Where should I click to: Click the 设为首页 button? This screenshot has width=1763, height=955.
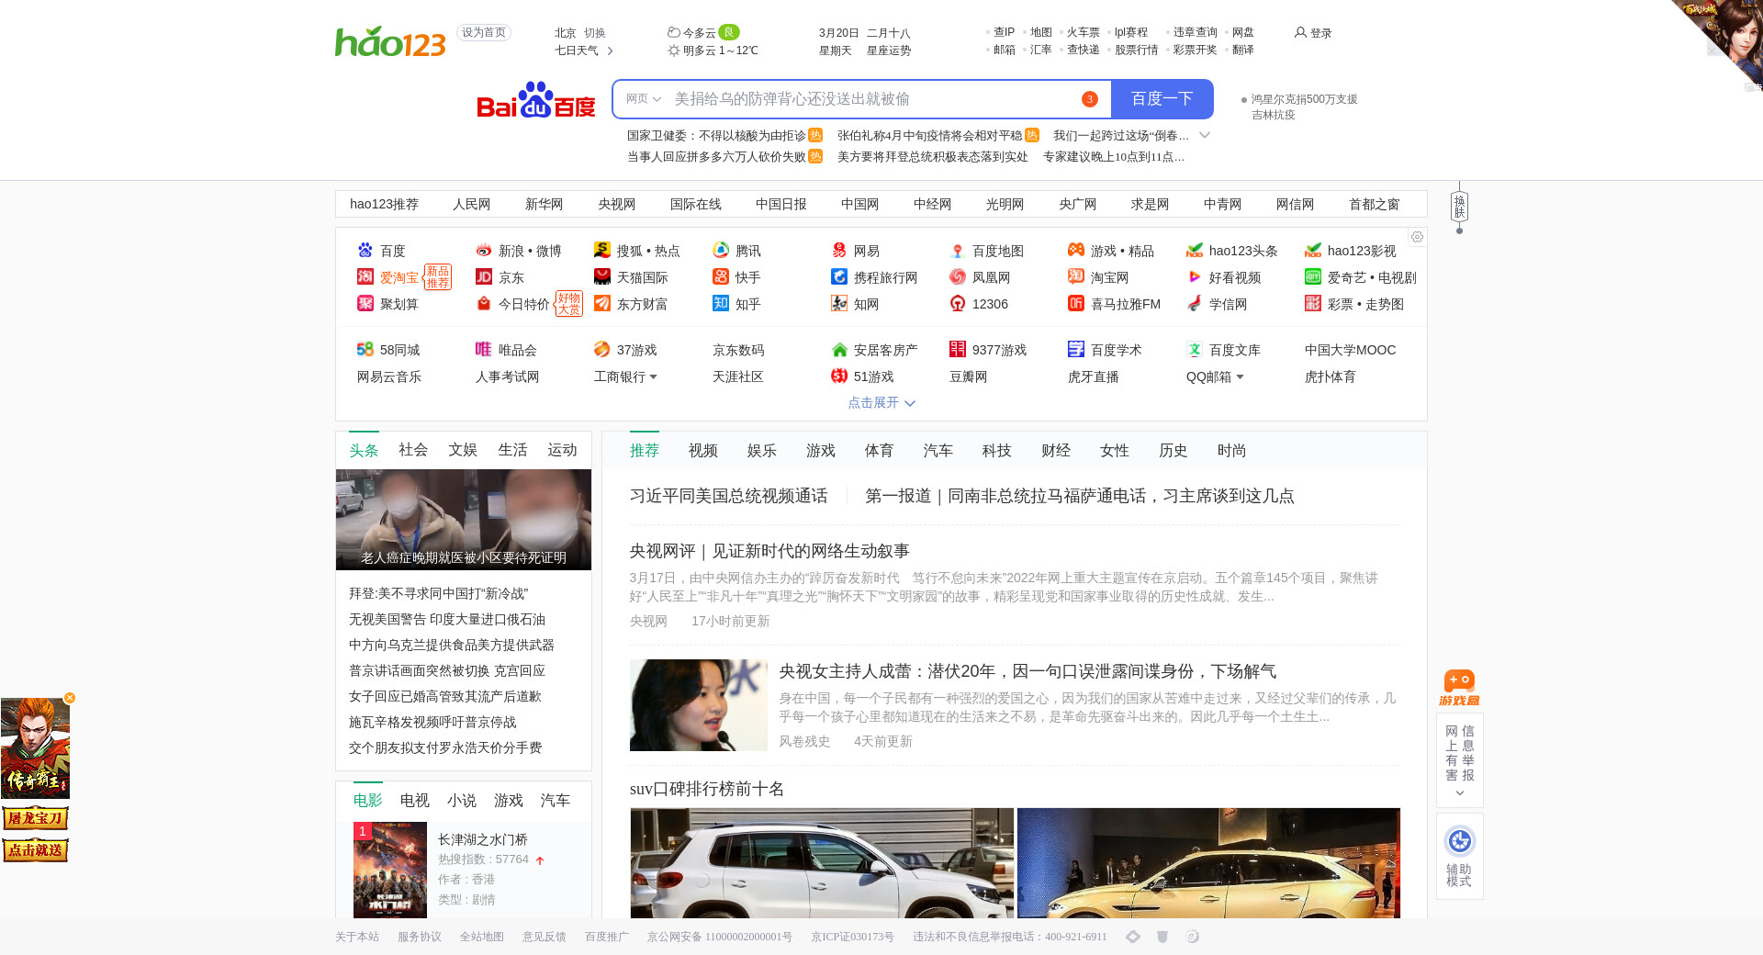coord(484,32)
